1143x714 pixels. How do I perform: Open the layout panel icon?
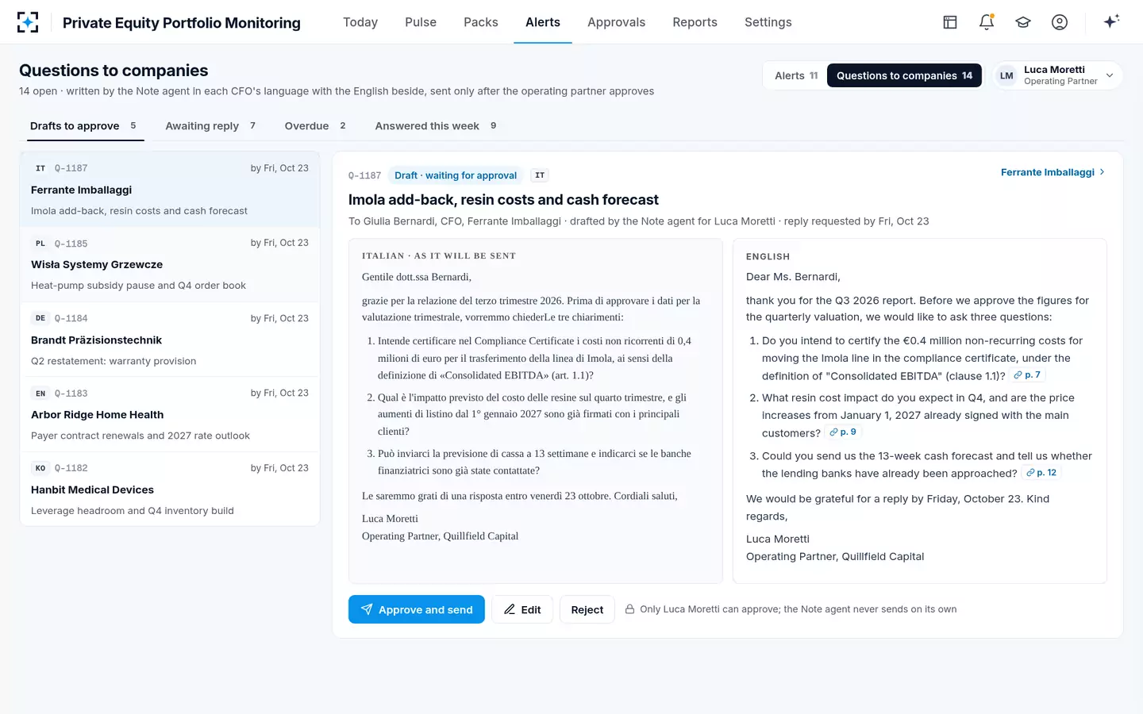click(950, 22)
